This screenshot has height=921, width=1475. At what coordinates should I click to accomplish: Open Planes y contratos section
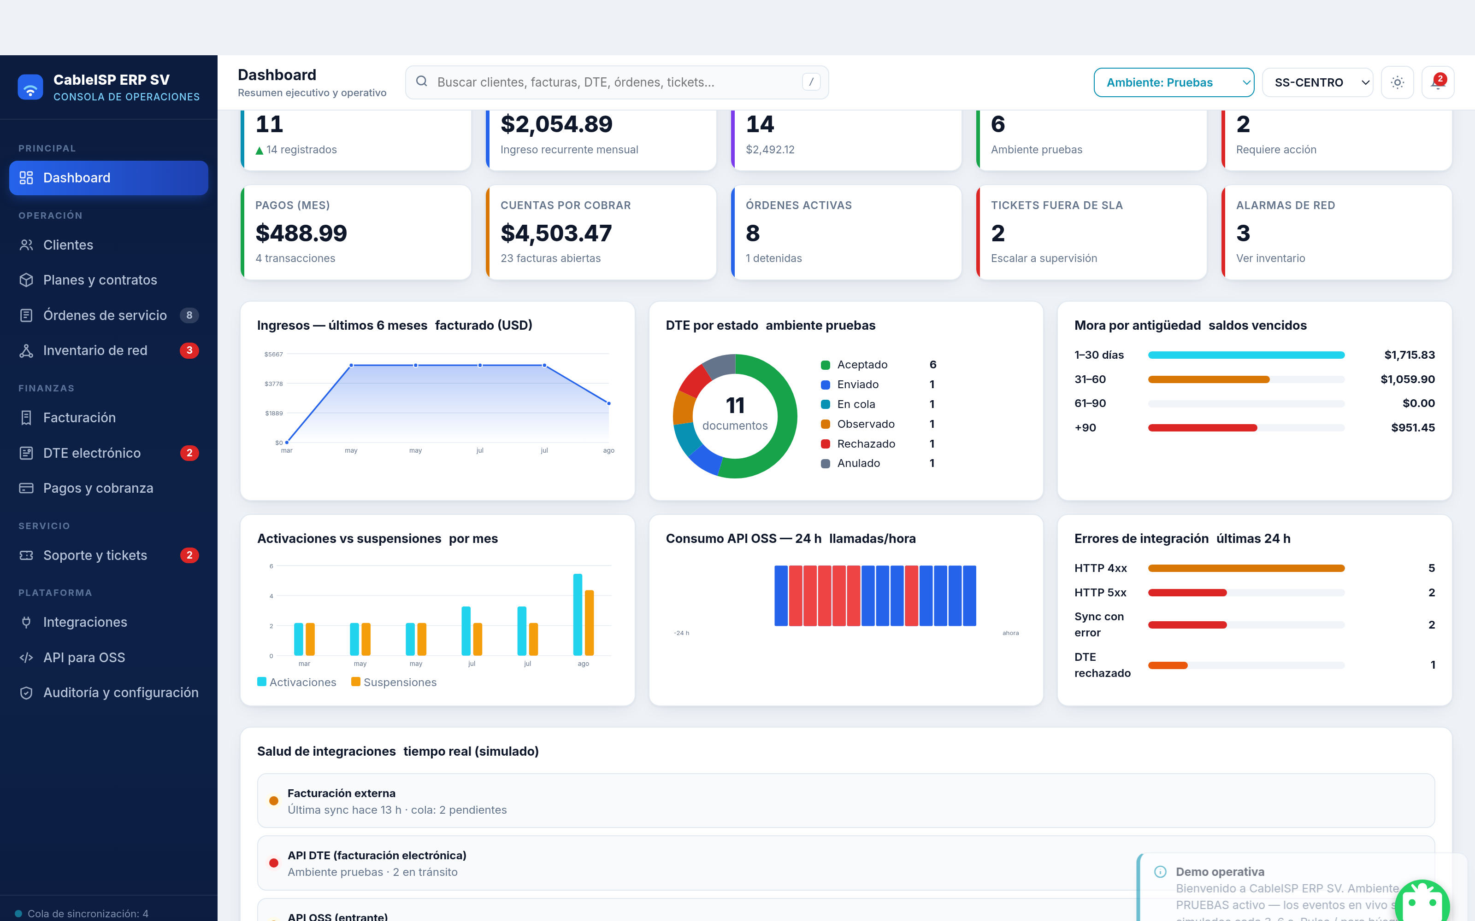point(108,280)
